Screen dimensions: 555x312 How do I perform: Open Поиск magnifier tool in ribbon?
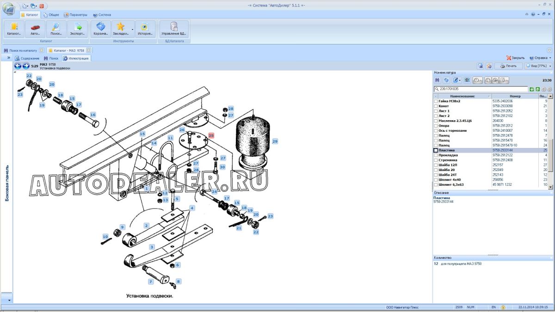click(55, 29)
